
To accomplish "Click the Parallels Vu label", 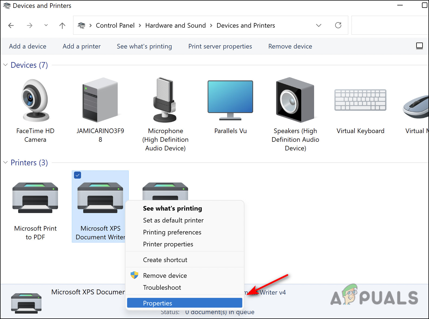I will coord(230,131).
